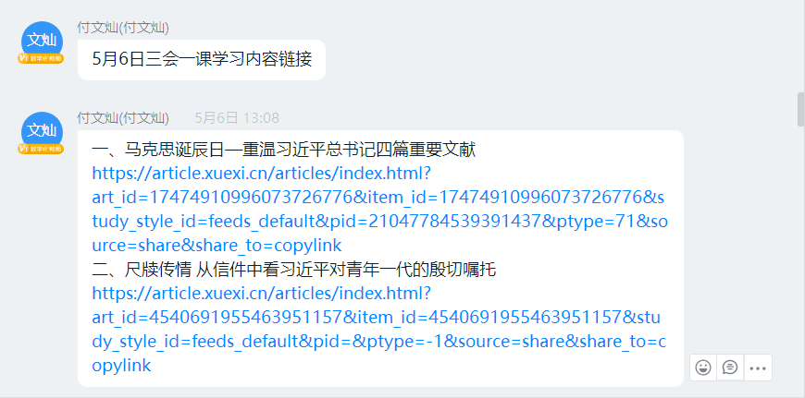This screenshot has height=398, width=805.
Task: Click 文灿 avatar on the 13:08 message
Action: (x=41, y=130)
